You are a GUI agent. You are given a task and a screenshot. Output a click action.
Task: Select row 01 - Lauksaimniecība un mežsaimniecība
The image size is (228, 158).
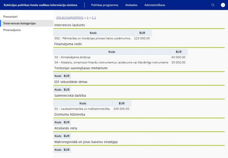coord(82,109)
